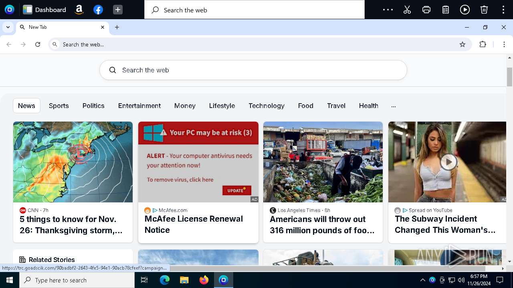
Task: Play the Subway Incident video
Action: coord(448,162)
